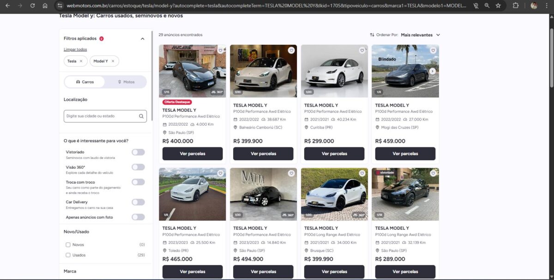Bookmark this page with the star icon
Screen dimensions: 554x280
click(498, 6)
